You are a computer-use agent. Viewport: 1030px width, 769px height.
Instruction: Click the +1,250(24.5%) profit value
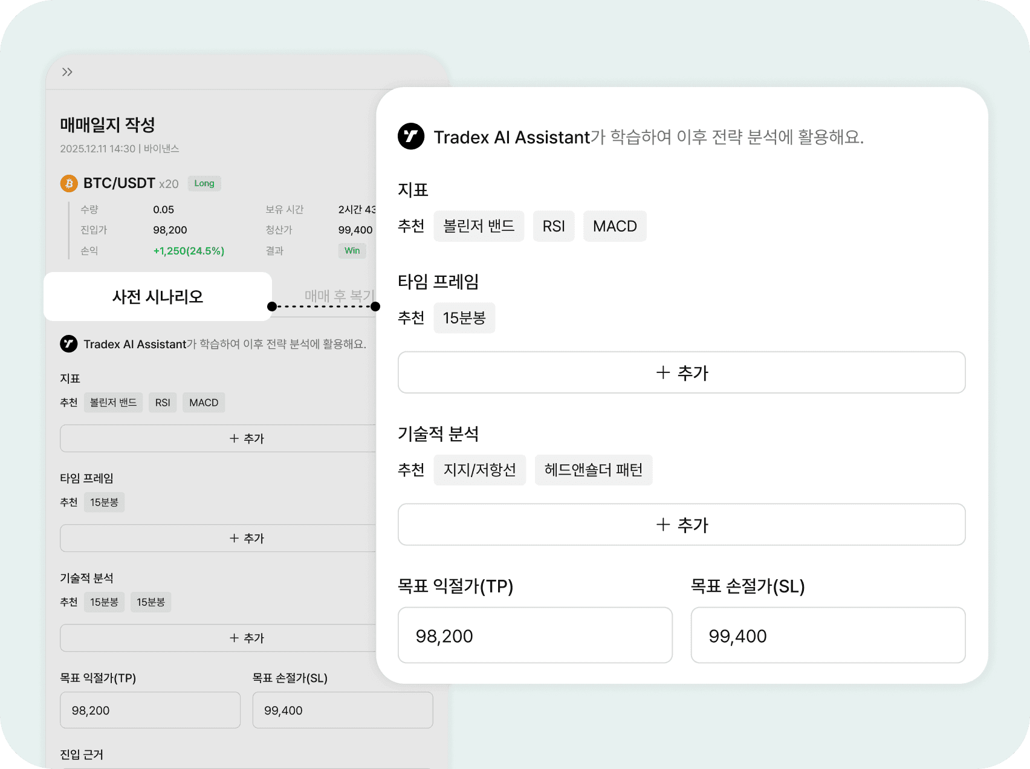pyautogui.click(x=189, y=251)
